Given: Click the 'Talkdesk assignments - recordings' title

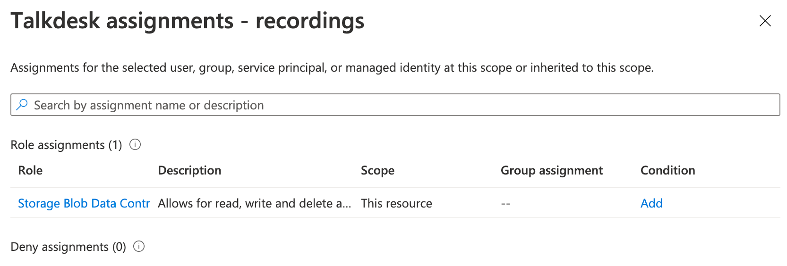Looking at the screenshot, I should (x=188, y=21).
